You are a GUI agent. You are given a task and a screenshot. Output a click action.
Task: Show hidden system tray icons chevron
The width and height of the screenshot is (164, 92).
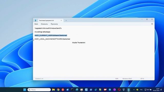click(x=134, y=90)
